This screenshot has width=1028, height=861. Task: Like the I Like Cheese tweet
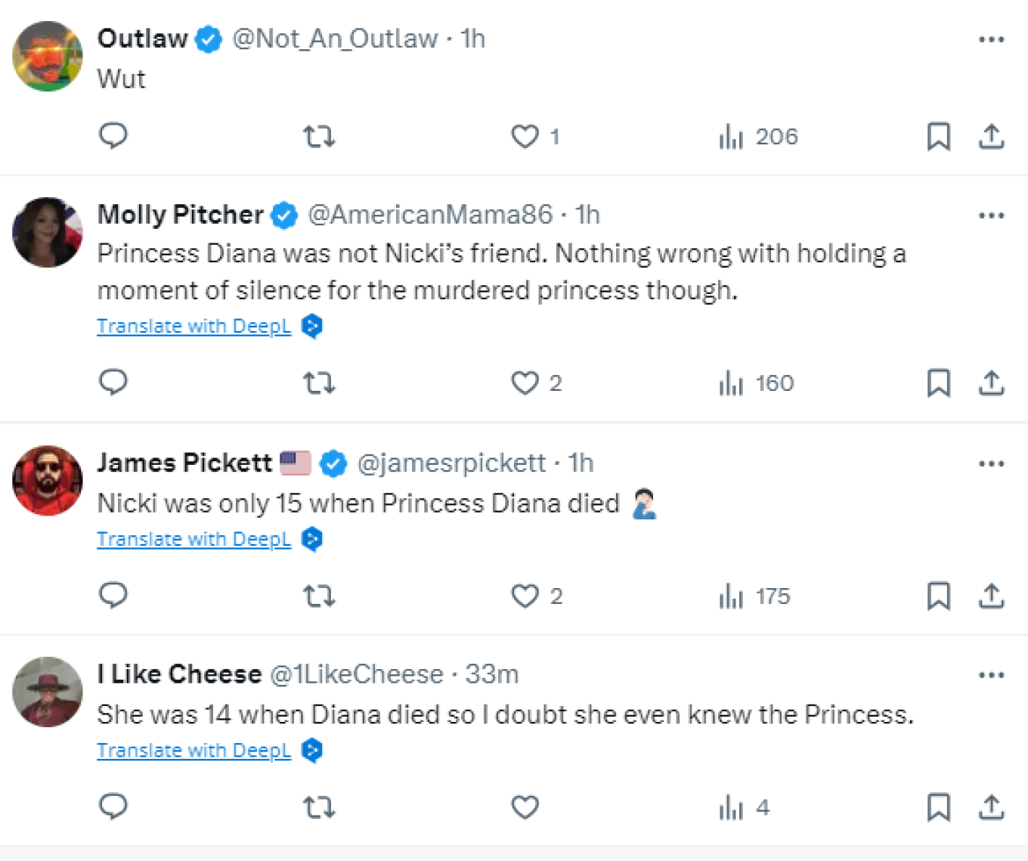pyautogui.click(x=525, y=807)
